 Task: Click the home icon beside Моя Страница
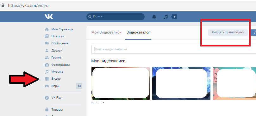pos(47,29)
